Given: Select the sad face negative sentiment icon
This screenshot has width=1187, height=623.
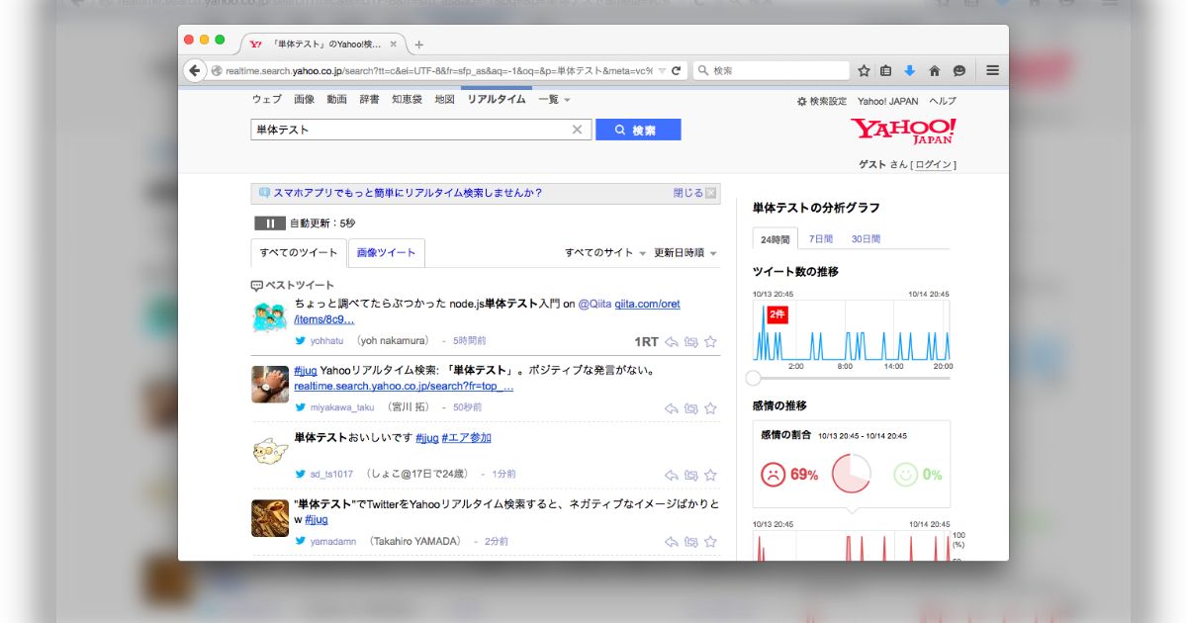Looking at the screenshot, I should tap(773, 474).
